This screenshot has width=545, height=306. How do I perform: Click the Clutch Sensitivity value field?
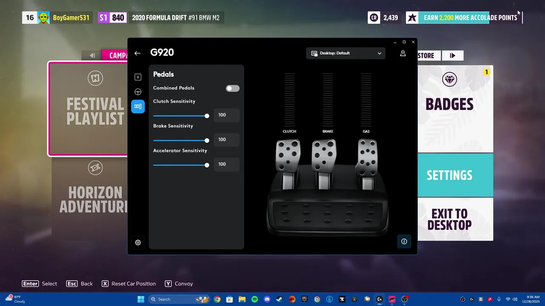point(227,115)
